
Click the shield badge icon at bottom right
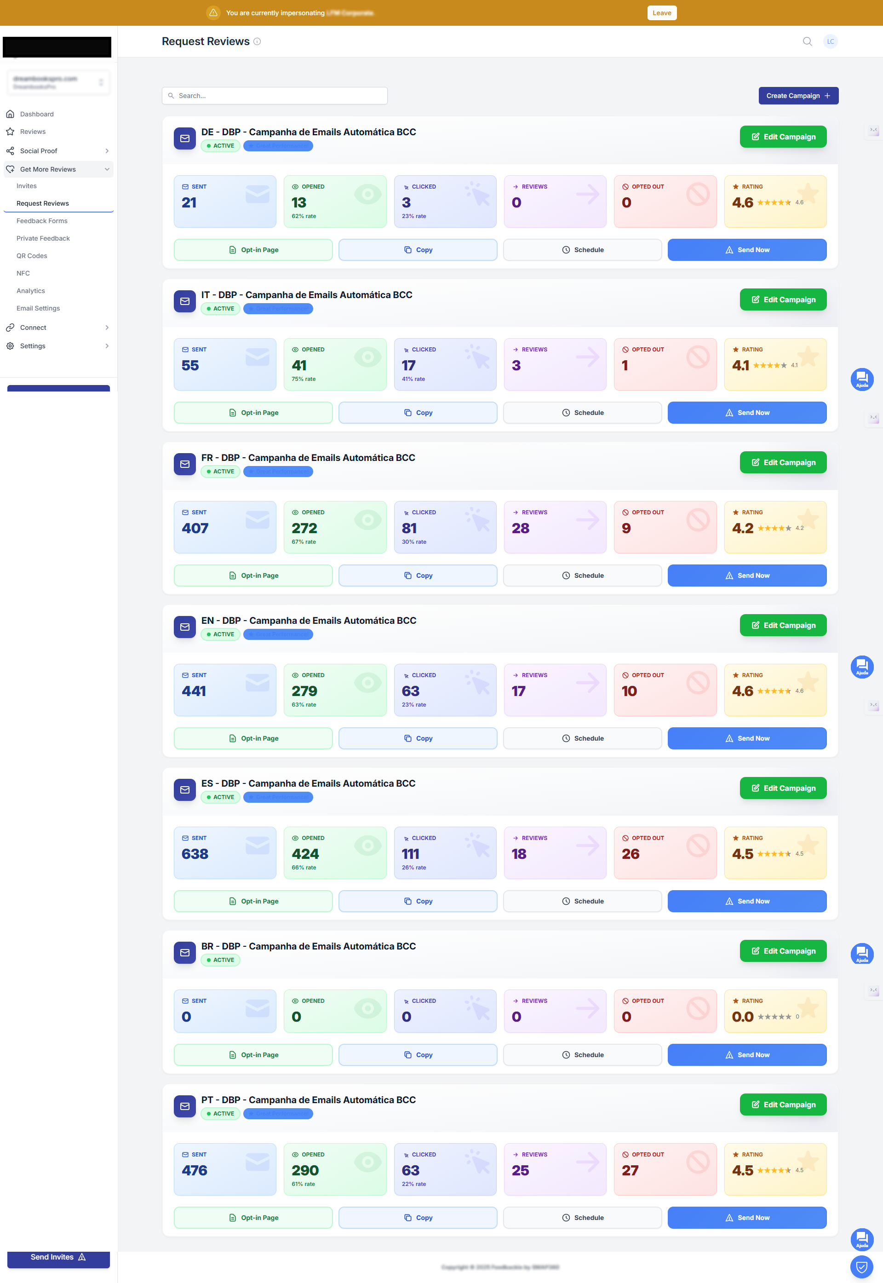tap(861, 1266)
